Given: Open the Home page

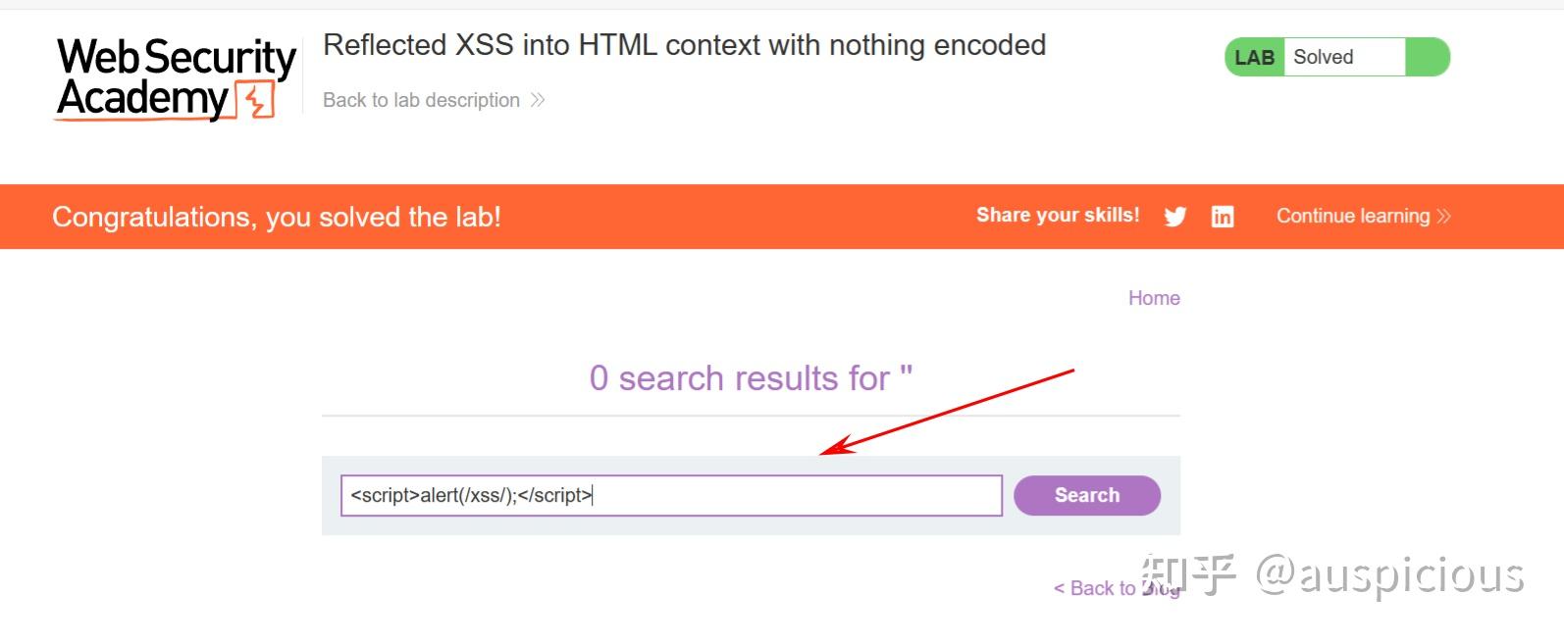Looking at the screenshot, I should tap(1154, 297).
